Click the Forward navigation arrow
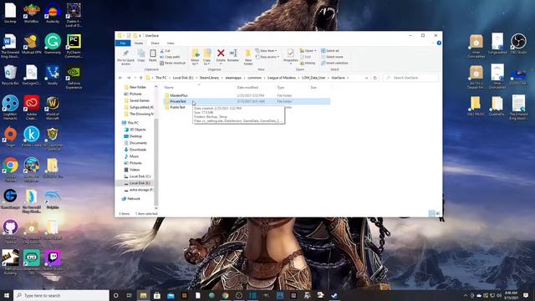Screen dimensions: 535x301 tap(129, 78)
